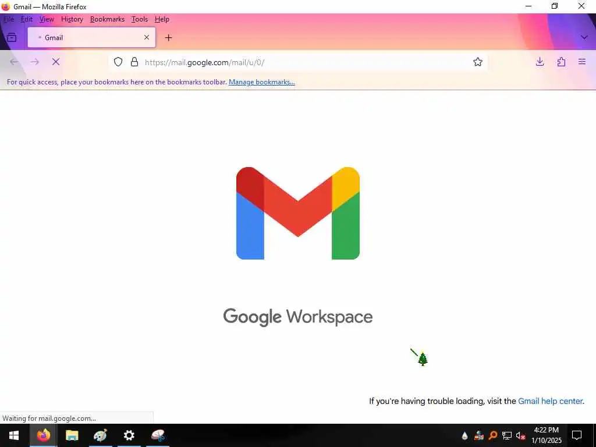
Task: Switch to Firefox in the taskbar
Action: click(43, 435)
